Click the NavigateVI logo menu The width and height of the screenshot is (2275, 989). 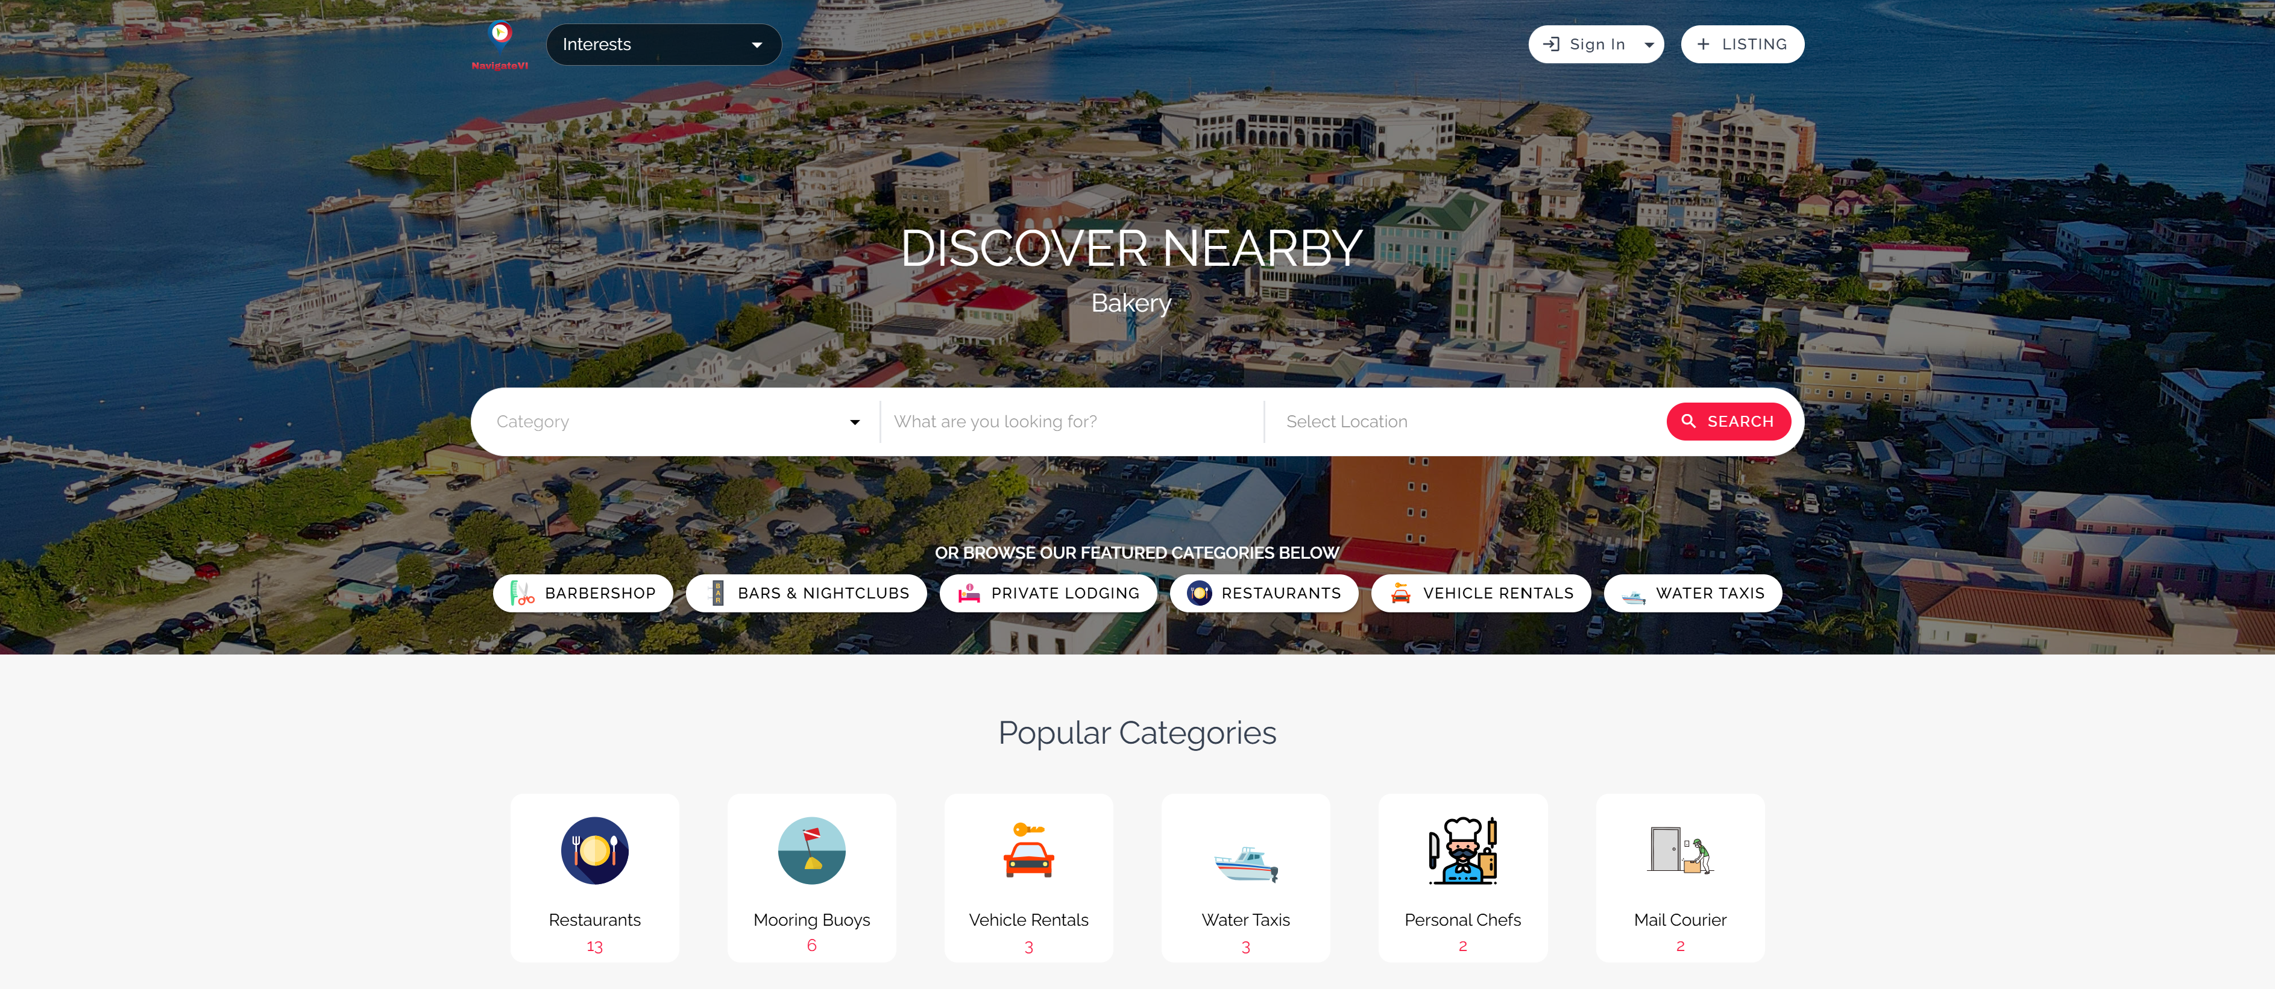pyautogui.click(x=499, y=43)
